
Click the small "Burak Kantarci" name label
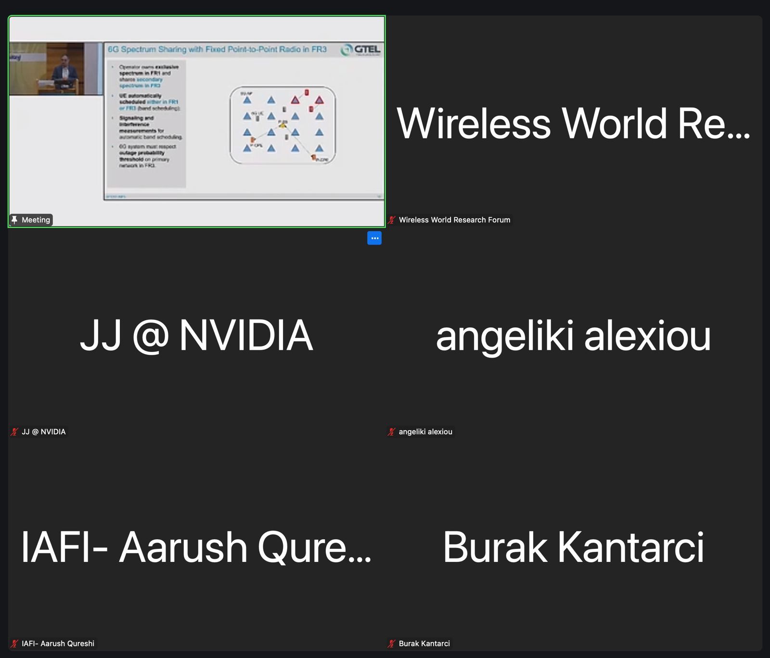[x=424, y=644]
